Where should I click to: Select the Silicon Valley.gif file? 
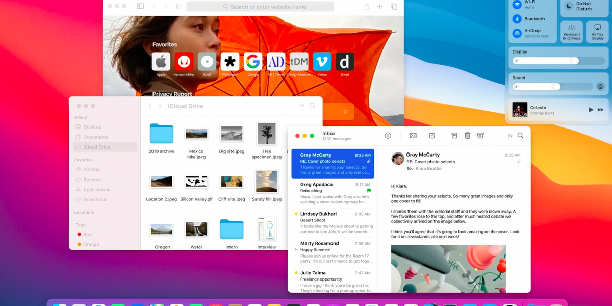(x=196, y=182)
